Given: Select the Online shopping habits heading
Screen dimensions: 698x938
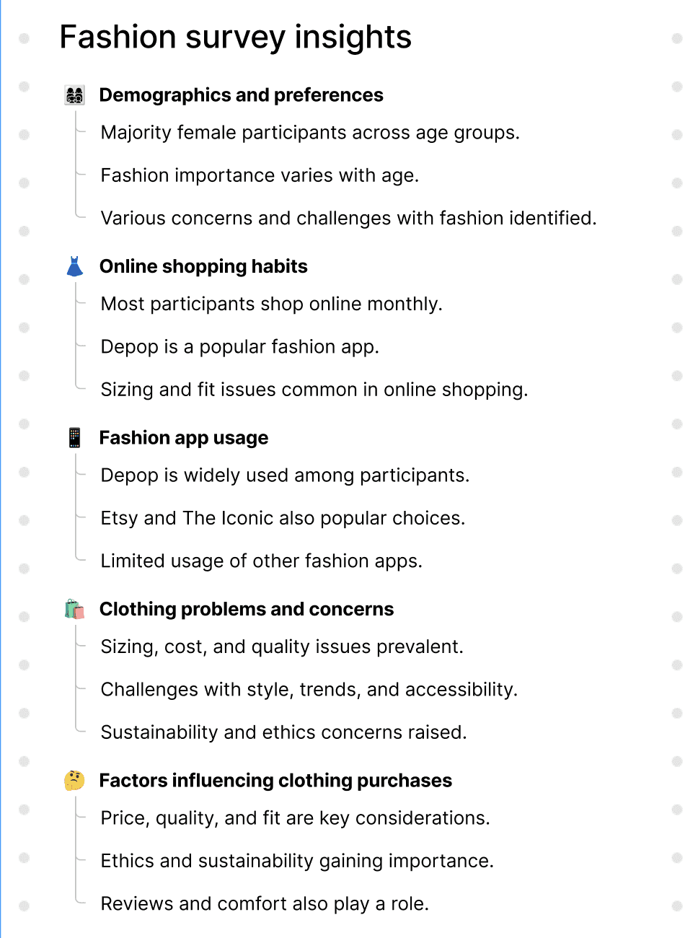Looking at the screenshot, I should (x=203, y=266).
